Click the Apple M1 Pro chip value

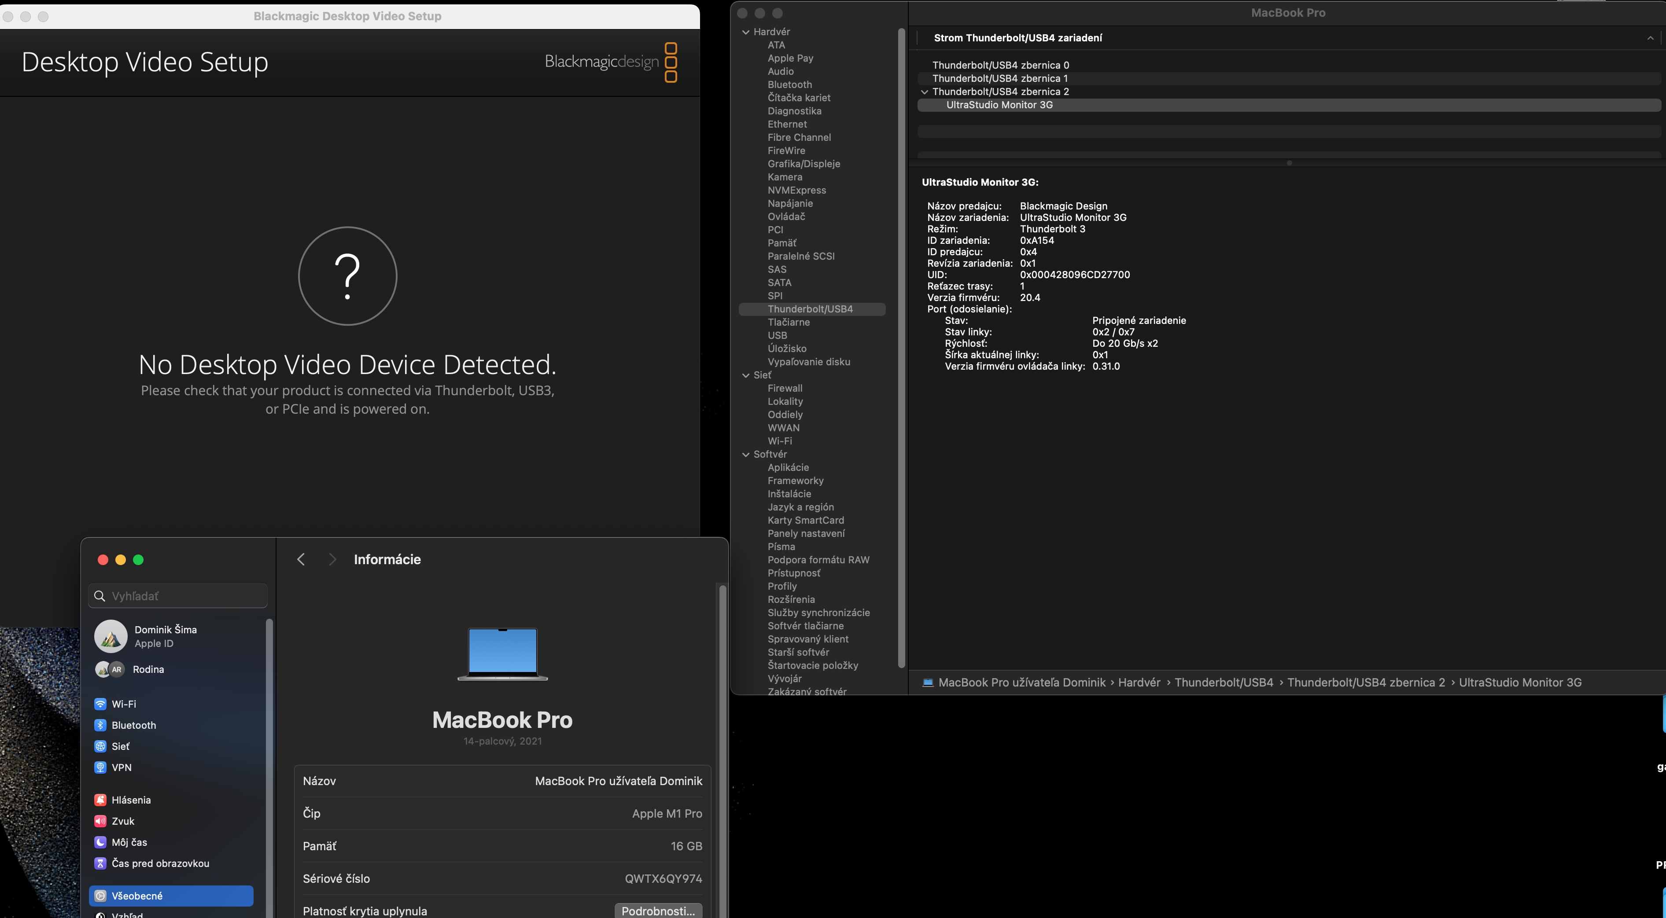click(x=667, y=814)
